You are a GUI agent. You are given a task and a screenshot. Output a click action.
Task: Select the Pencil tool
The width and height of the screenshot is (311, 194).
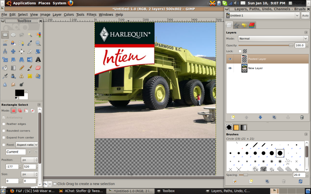coord(22,68)
